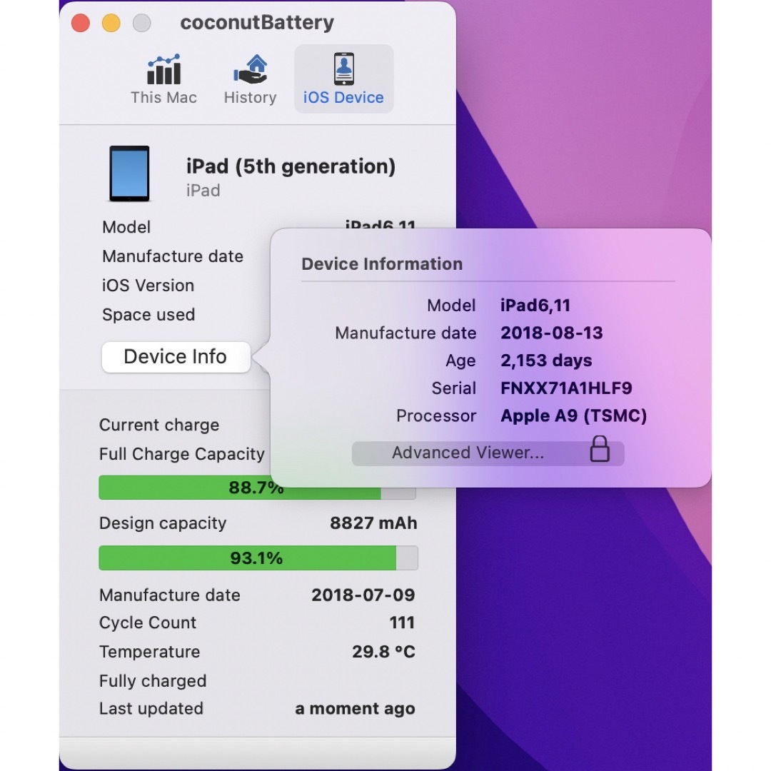Click the Space used label
Screen dimensions: 771x771
[148, 315]
